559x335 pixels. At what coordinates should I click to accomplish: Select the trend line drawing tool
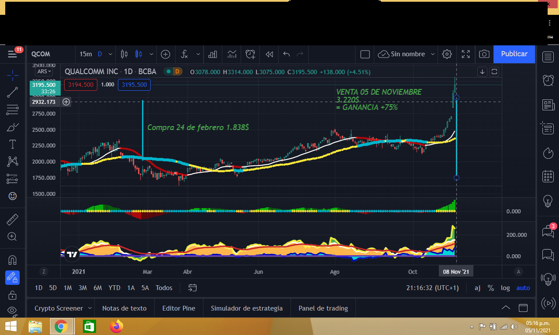(x=13, y=92)
